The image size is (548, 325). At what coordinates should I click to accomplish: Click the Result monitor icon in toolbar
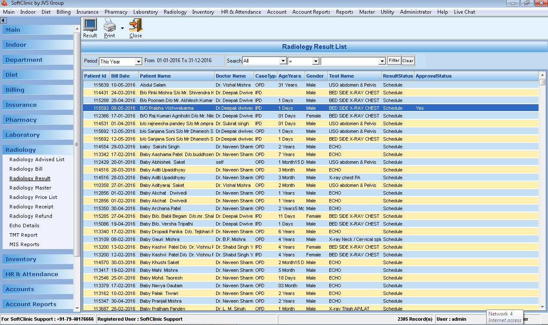[x=90, y=25]
